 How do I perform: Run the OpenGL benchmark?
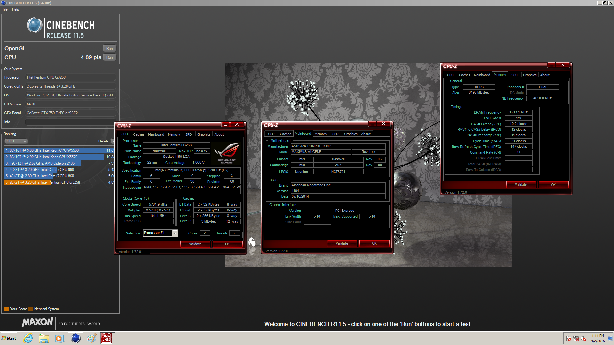(110, 49)
